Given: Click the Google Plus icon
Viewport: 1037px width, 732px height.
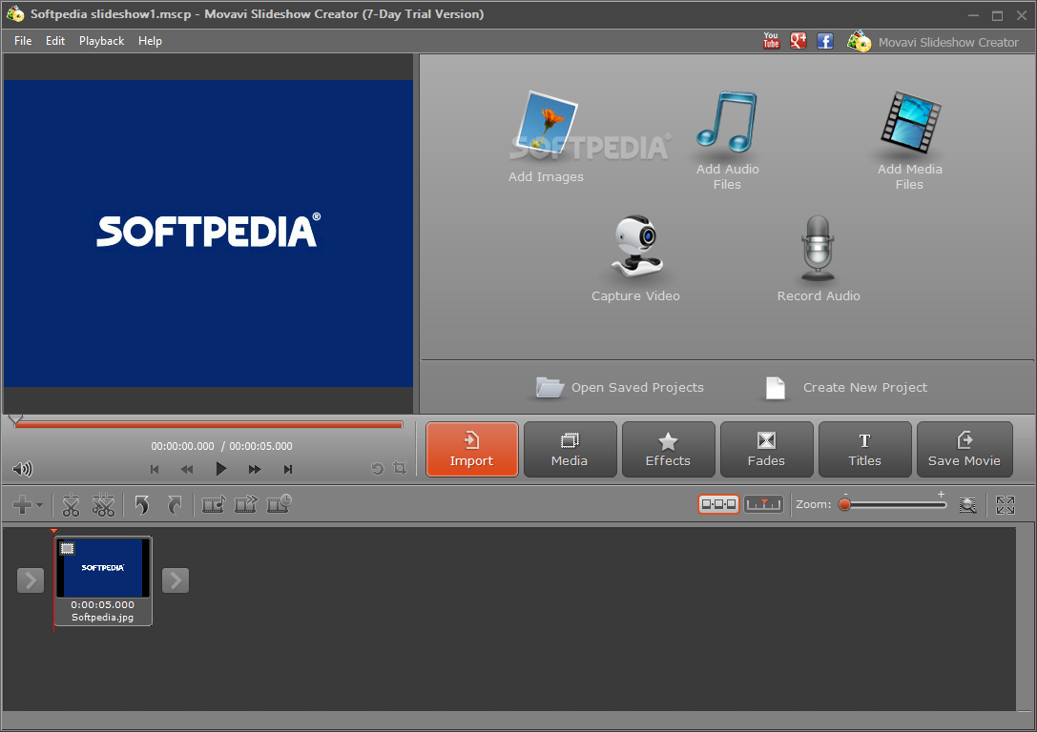Looking at the screenshot, I should (x=798, y=41).
